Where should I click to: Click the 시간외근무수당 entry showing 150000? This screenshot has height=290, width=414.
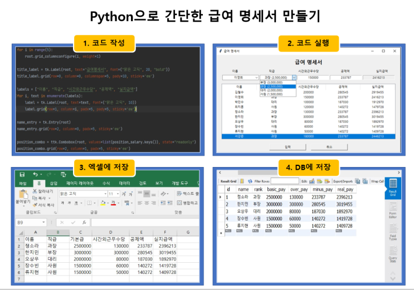(313, 77)
